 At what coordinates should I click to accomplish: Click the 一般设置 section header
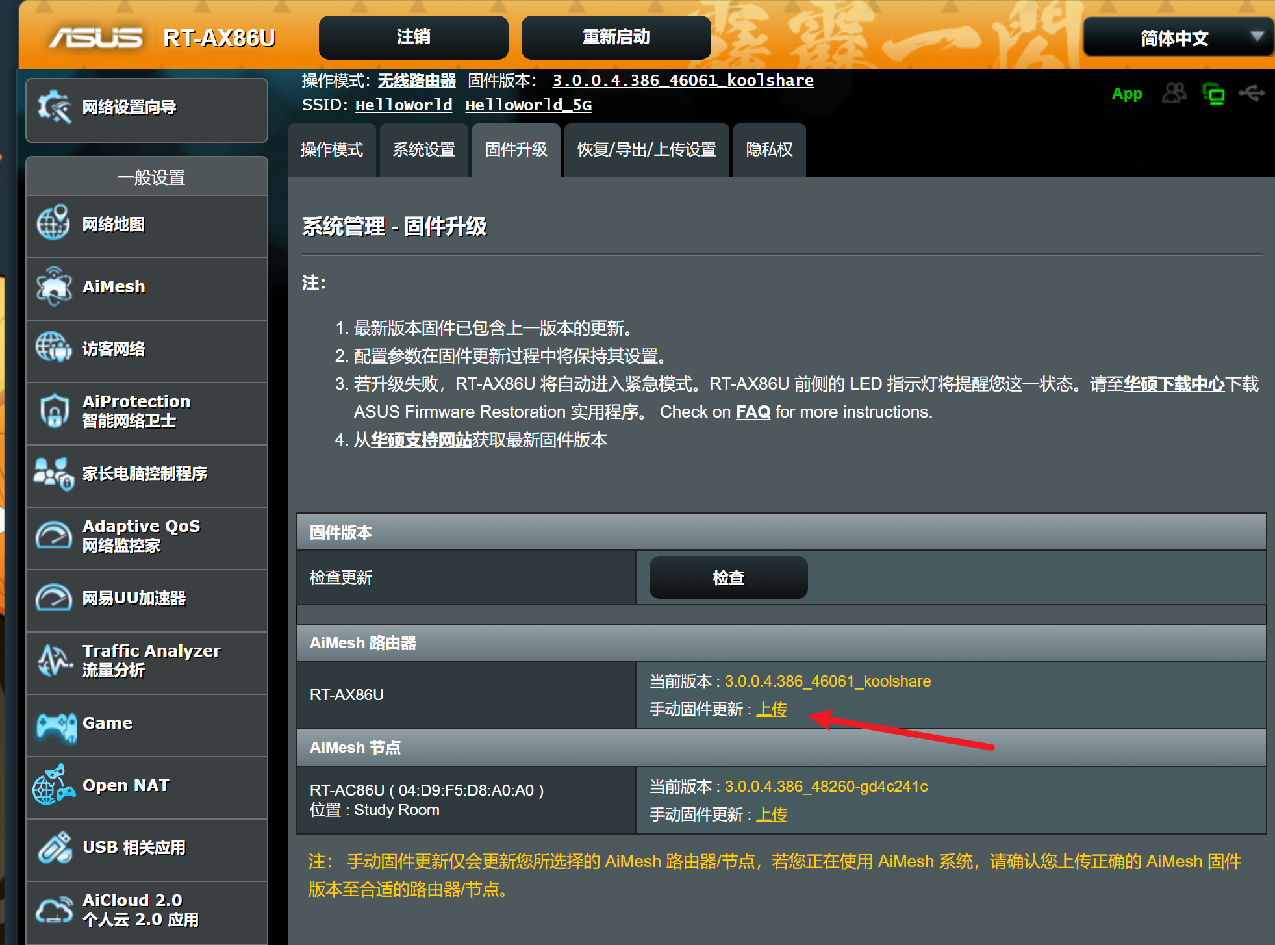point(147,177)
